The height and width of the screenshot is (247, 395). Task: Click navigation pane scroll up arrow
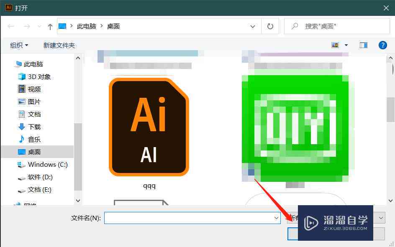(78, 58)
